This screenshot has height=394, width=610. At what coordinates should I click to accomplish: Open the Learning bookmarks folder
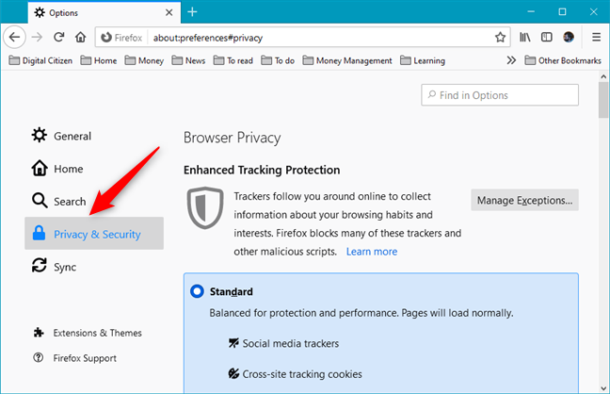[423, 60]
